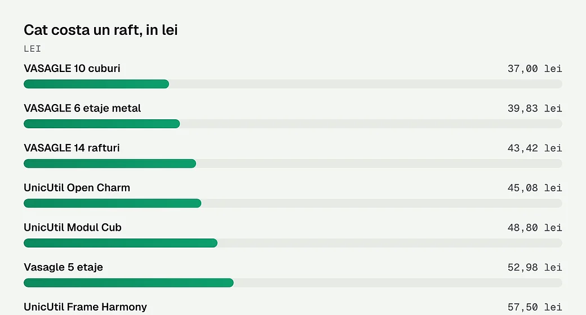Click the 43,42 lei price value
Screen dimensions: 586x315
point(535,148)
